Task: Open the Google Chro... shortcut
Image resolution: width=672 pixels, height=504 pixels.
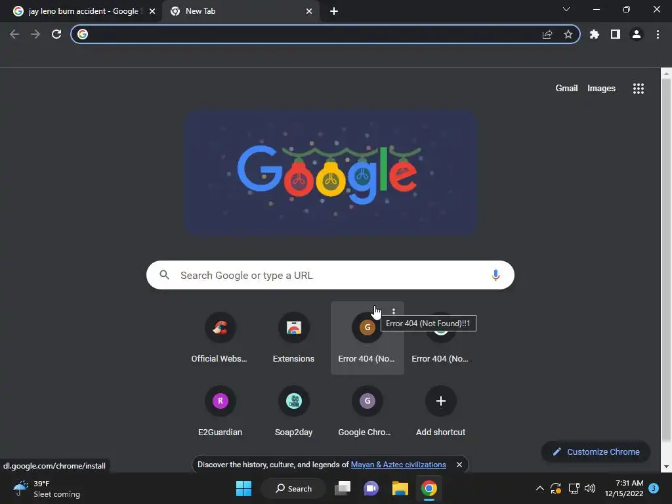Action: (x=367, y=411)
